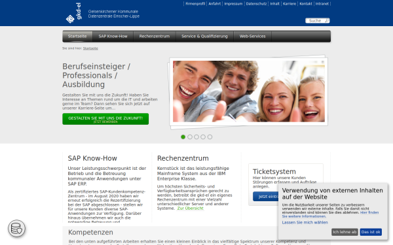
Task: Click the Ticketsystem heading
Action: point(274,171)
